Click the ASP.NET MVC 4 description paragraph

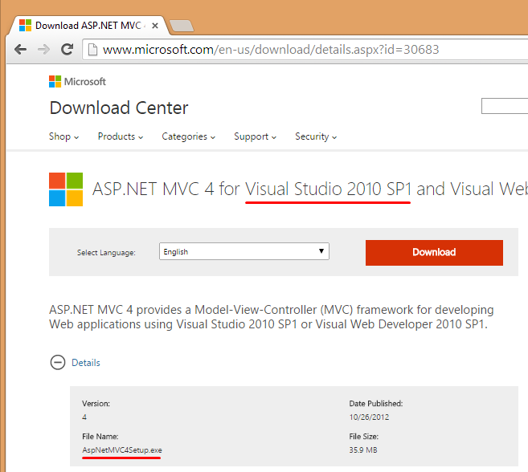tap(272, 317)
